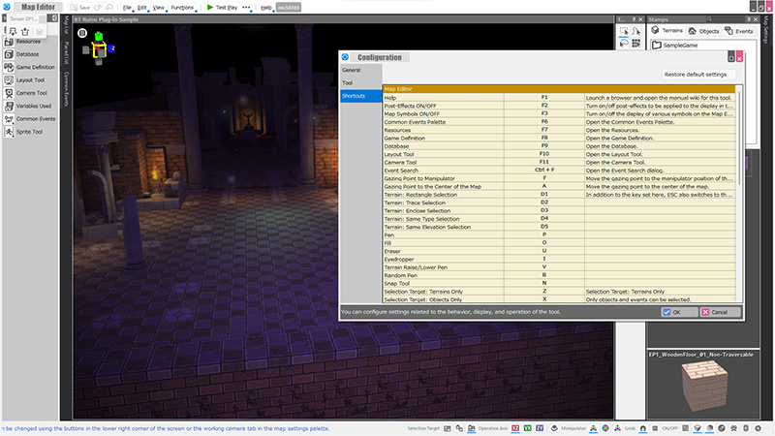This screenshot has height=436, width=775.
Task: Select second Manipulator mode icon
Action: pyautogui.click(x=605, y=428)
